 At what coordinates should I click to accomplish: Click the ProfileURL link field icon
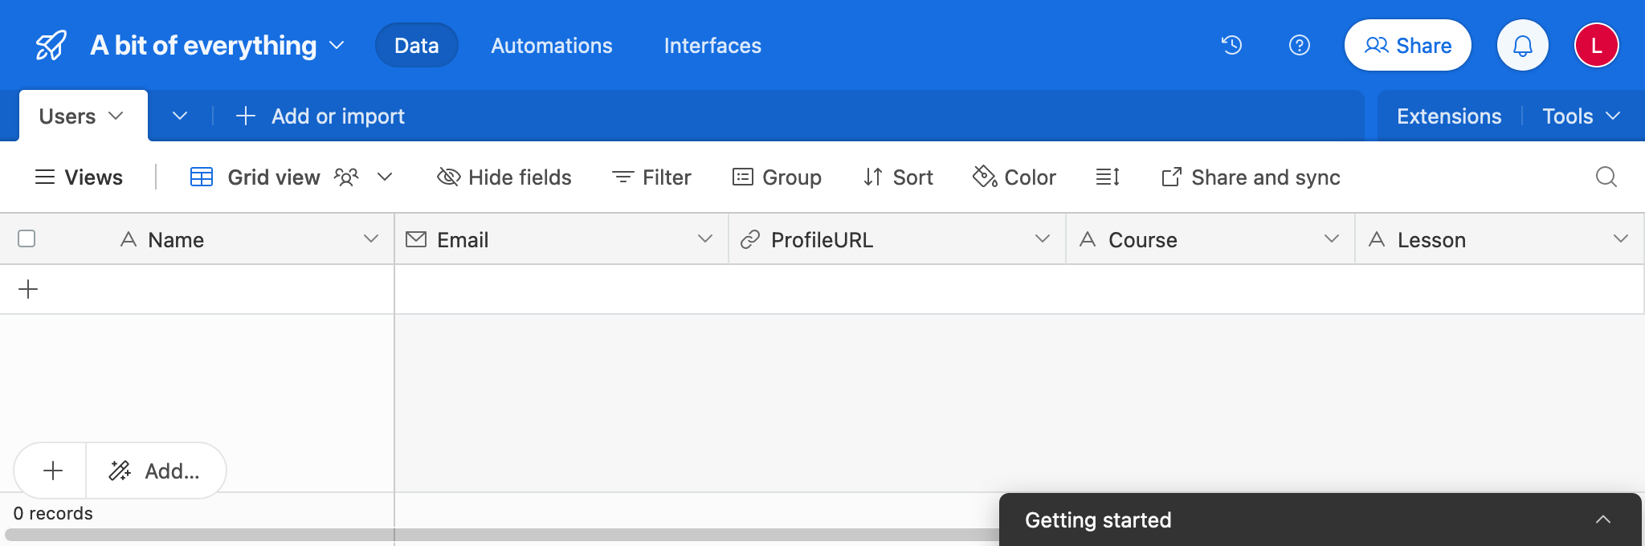coord(750,239)
